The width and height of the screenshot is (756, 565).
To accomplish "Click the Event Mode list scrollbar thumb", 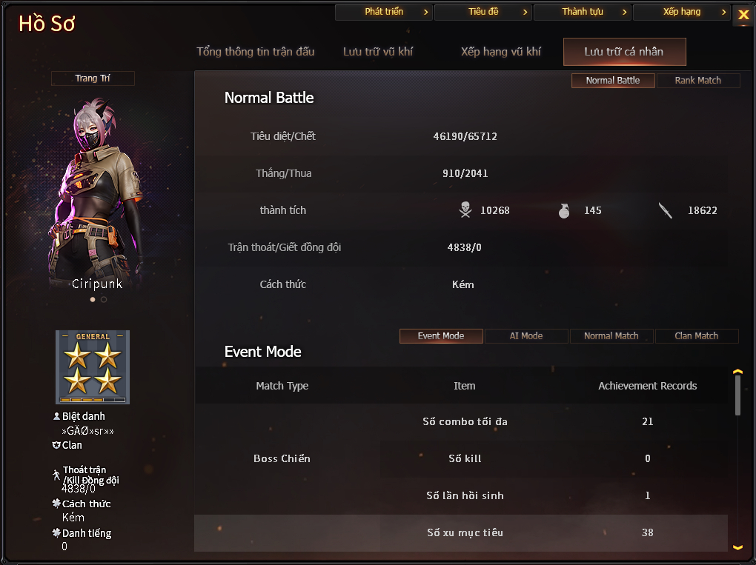I will (737, 395).
